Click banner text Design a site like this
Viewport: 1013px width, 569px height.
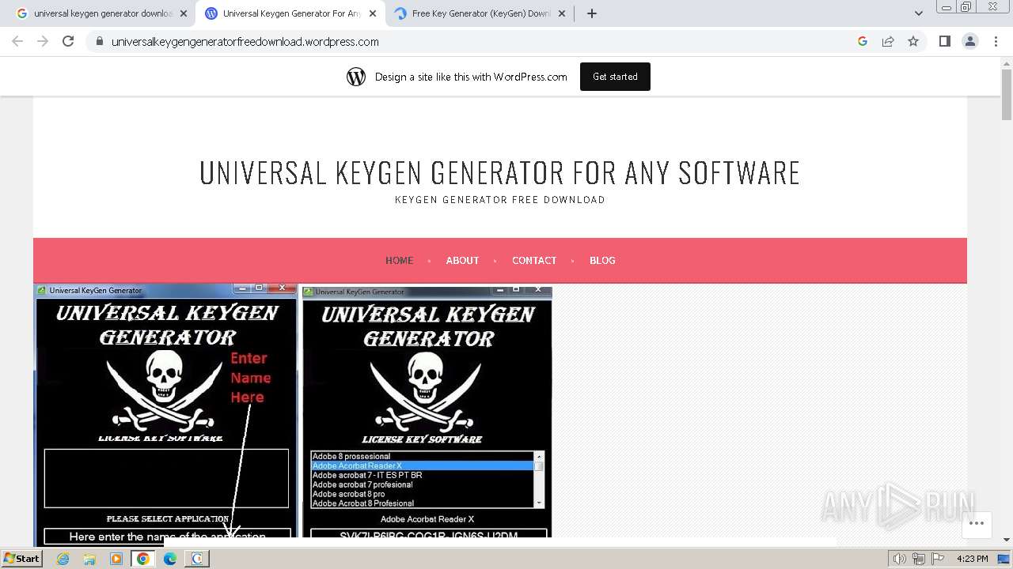[471, 77]
